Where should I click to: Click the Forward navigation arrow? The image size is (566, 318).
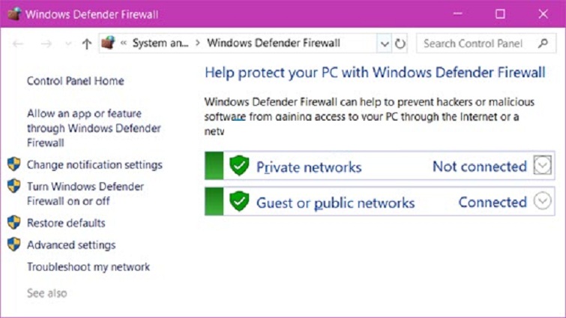coord(46,43)
